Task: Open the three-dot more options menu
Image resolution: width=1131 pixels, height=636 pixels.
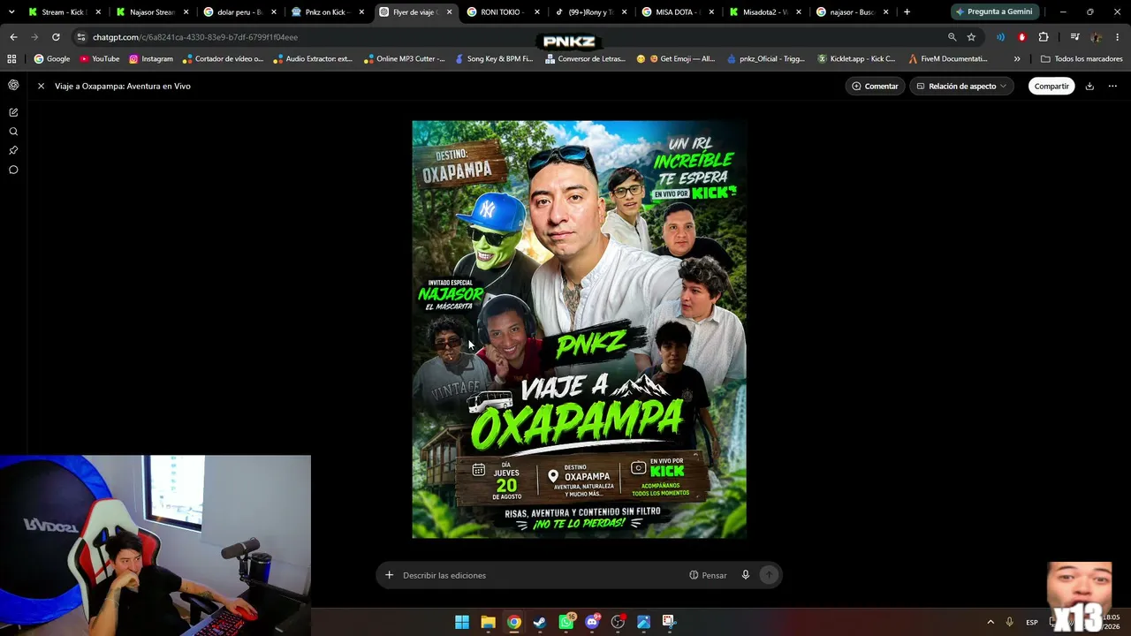Action: pyautogui.click(x=1112, y=86)
